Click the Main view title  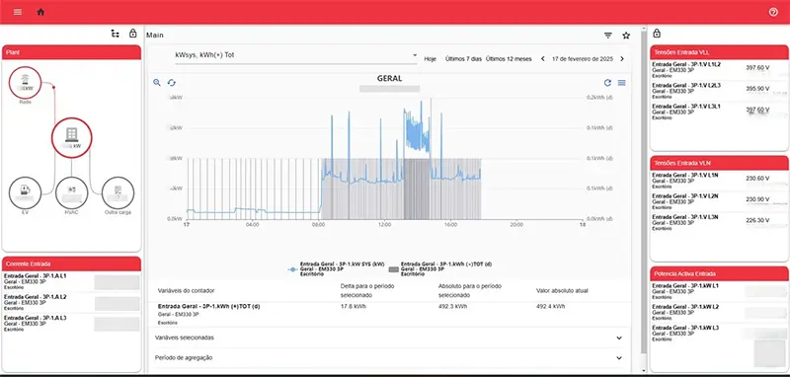point(155,36)
